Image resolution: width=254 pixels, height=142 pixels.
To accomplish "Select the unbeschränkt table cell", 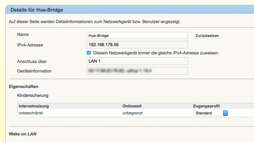I will [x=31, y=113].
